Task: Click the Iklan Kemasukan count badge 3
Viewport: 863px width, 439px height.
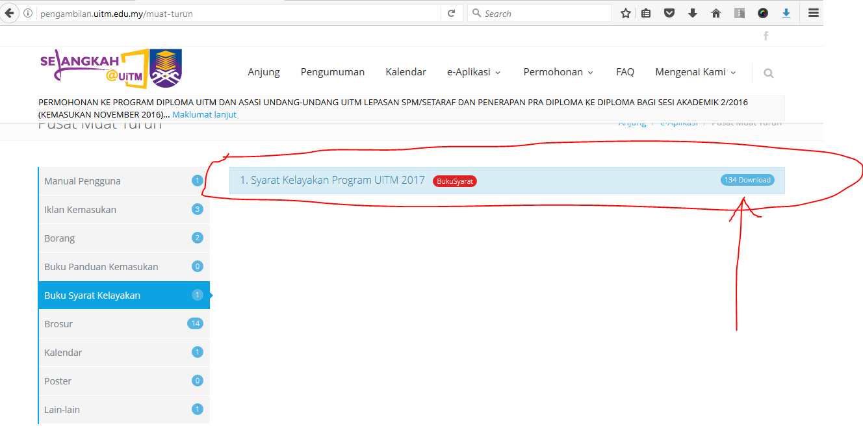Action: coord(198,209)
